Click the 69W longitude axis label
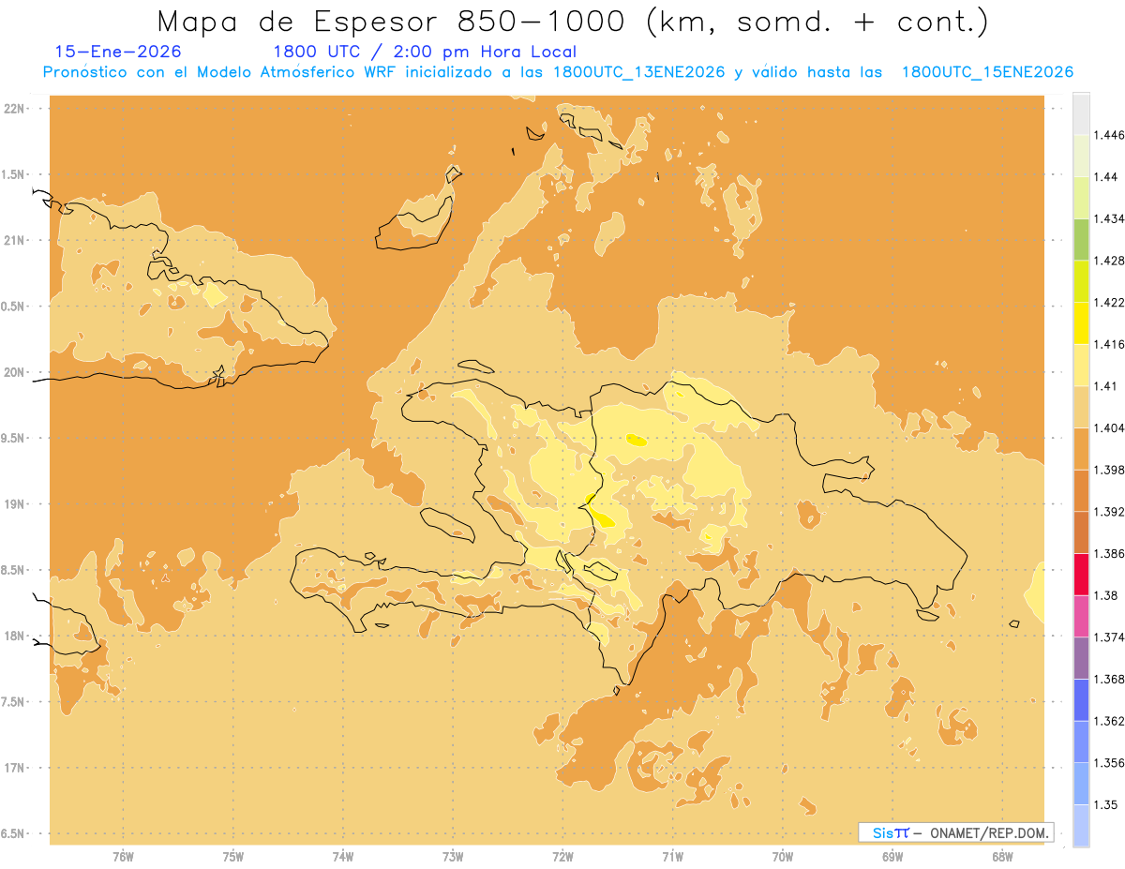1125x869 pixels. (892, 856)
